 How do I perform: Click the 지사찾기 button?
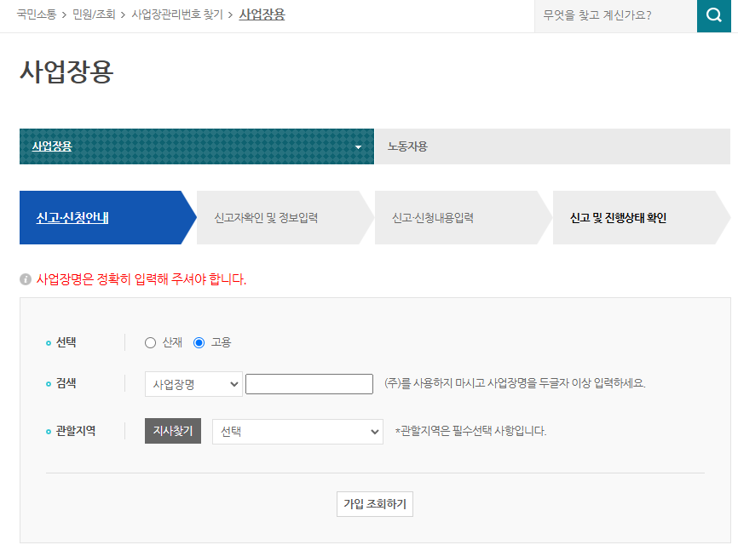point(172,432)
